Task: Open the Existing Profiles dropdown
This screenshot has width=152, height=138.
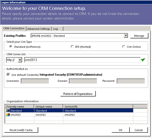Action: [x=126, y=36]
